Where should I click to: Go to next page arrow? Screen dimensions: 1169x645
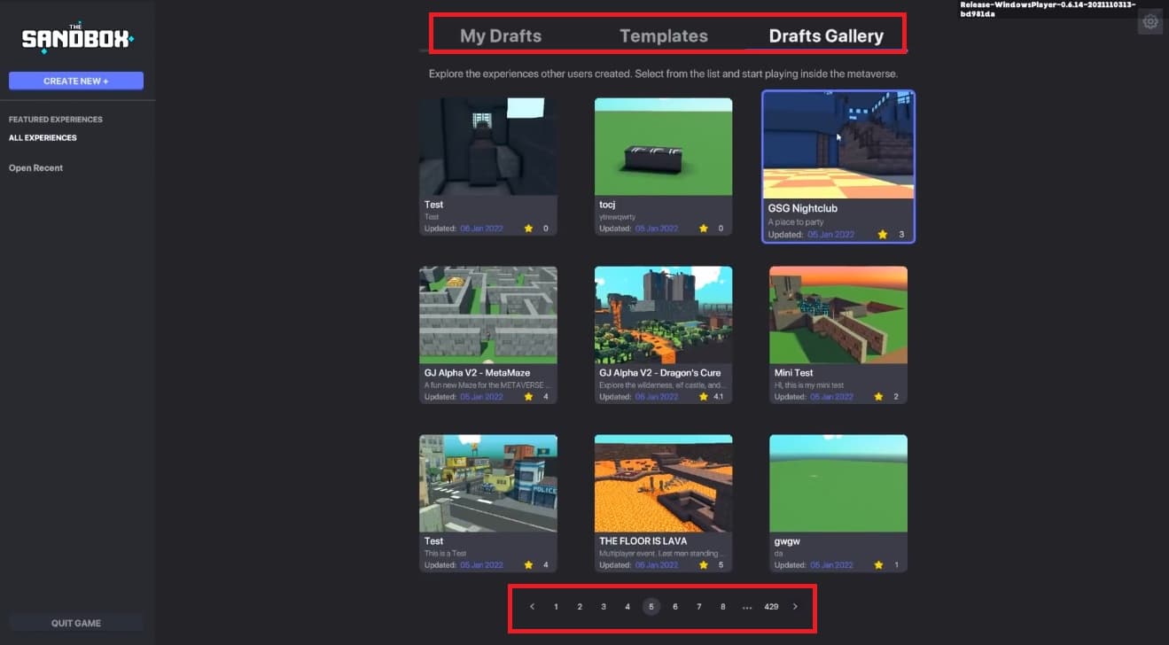[x=795, y=607]
